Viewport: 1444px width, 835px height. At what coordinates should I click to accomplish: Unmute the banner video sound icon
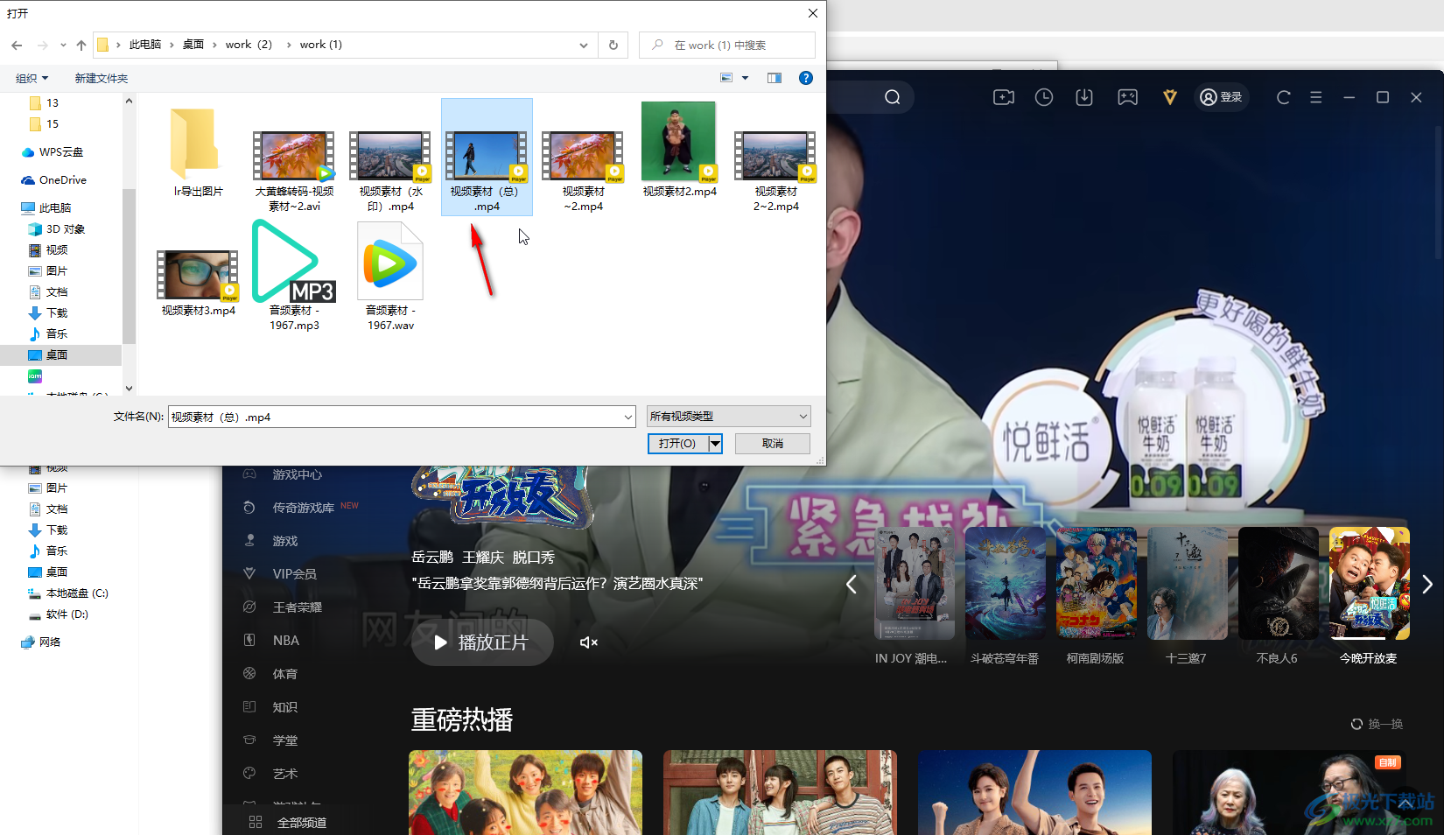click(589, 642)
